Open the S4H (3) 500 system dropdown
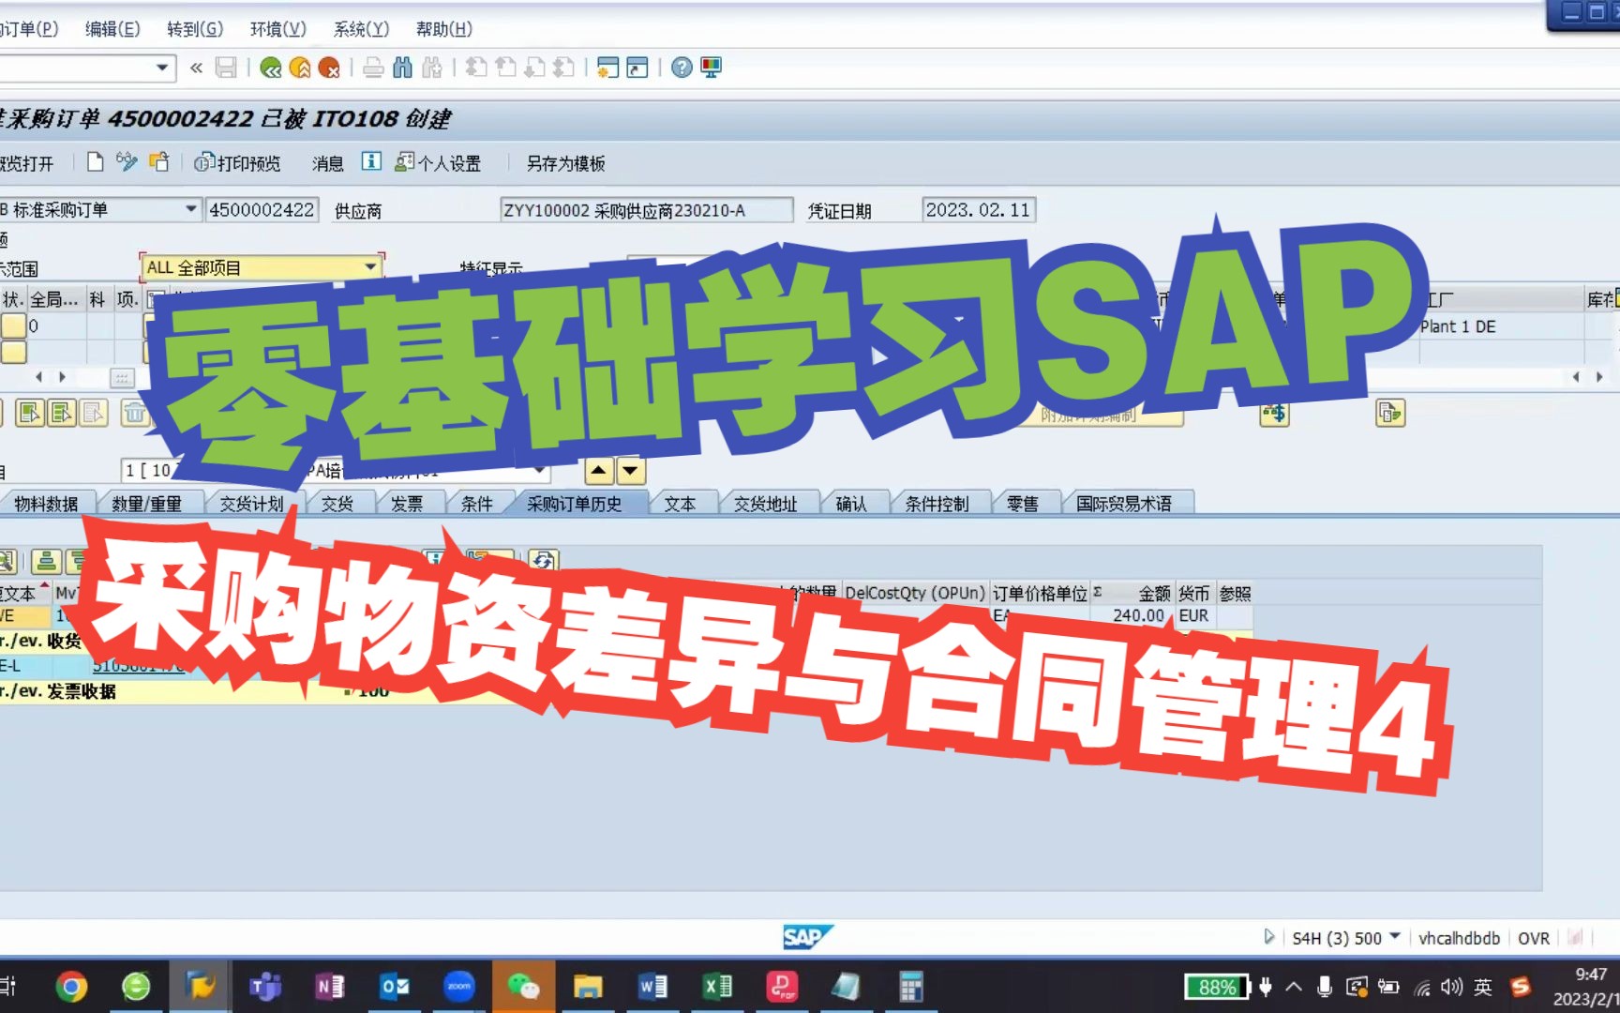 pyautogui.click(x=1396, y=937)
